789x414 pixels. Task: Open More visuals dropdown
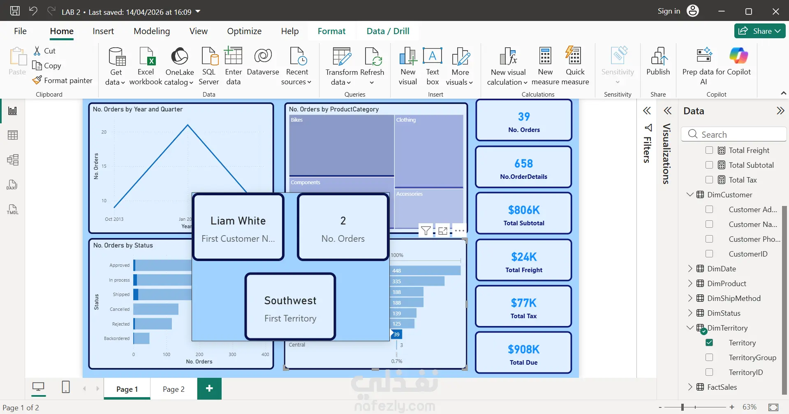[460, 66]
